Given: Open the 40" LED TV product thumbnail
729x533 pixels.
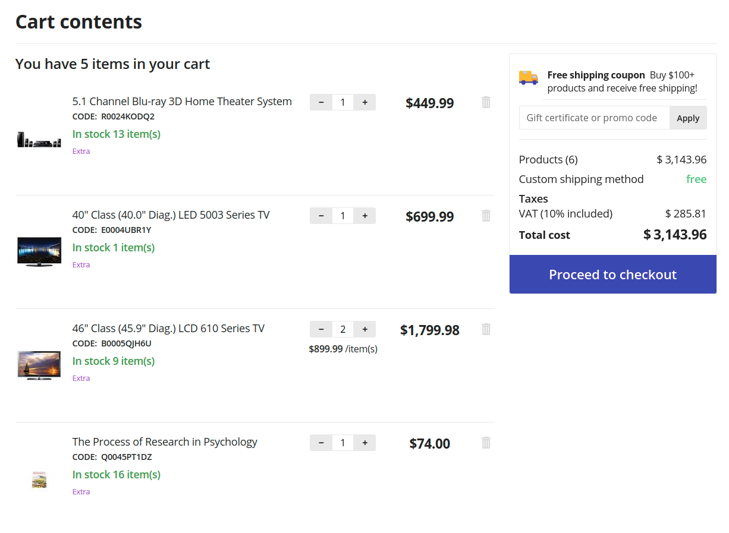Looking at the screenshot, I should (39, 252).
